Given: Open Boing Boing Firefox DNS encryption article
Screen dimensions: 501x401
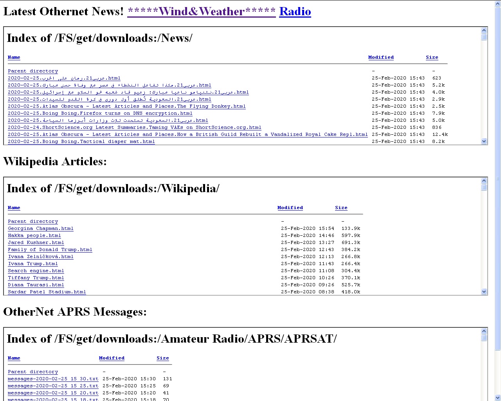Looking at the screenshot, I should coord(100,113).
